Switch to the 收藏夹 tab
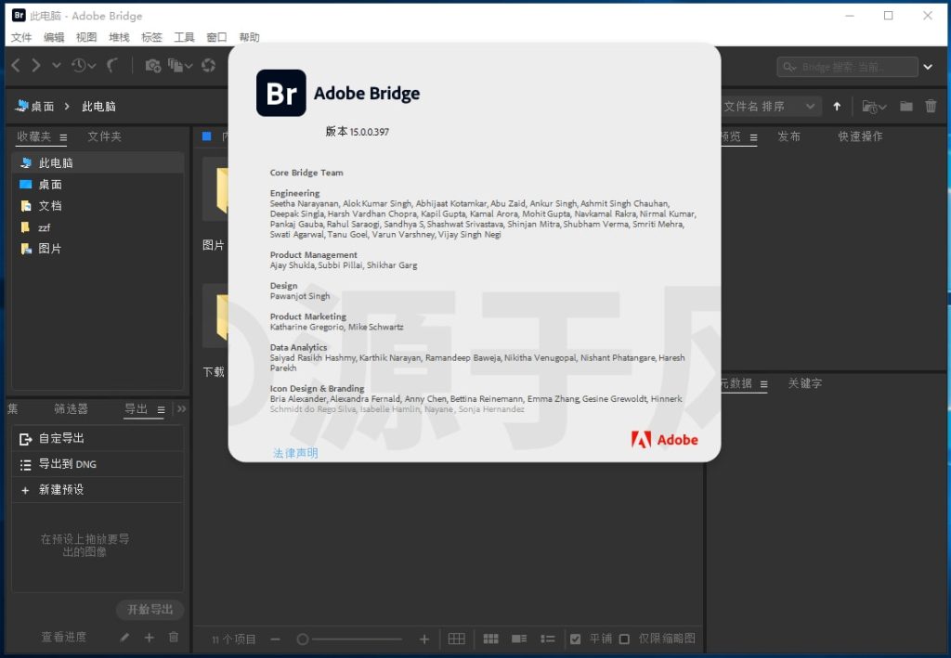Screen dimensions: 951x658 [x=34, y=137]
